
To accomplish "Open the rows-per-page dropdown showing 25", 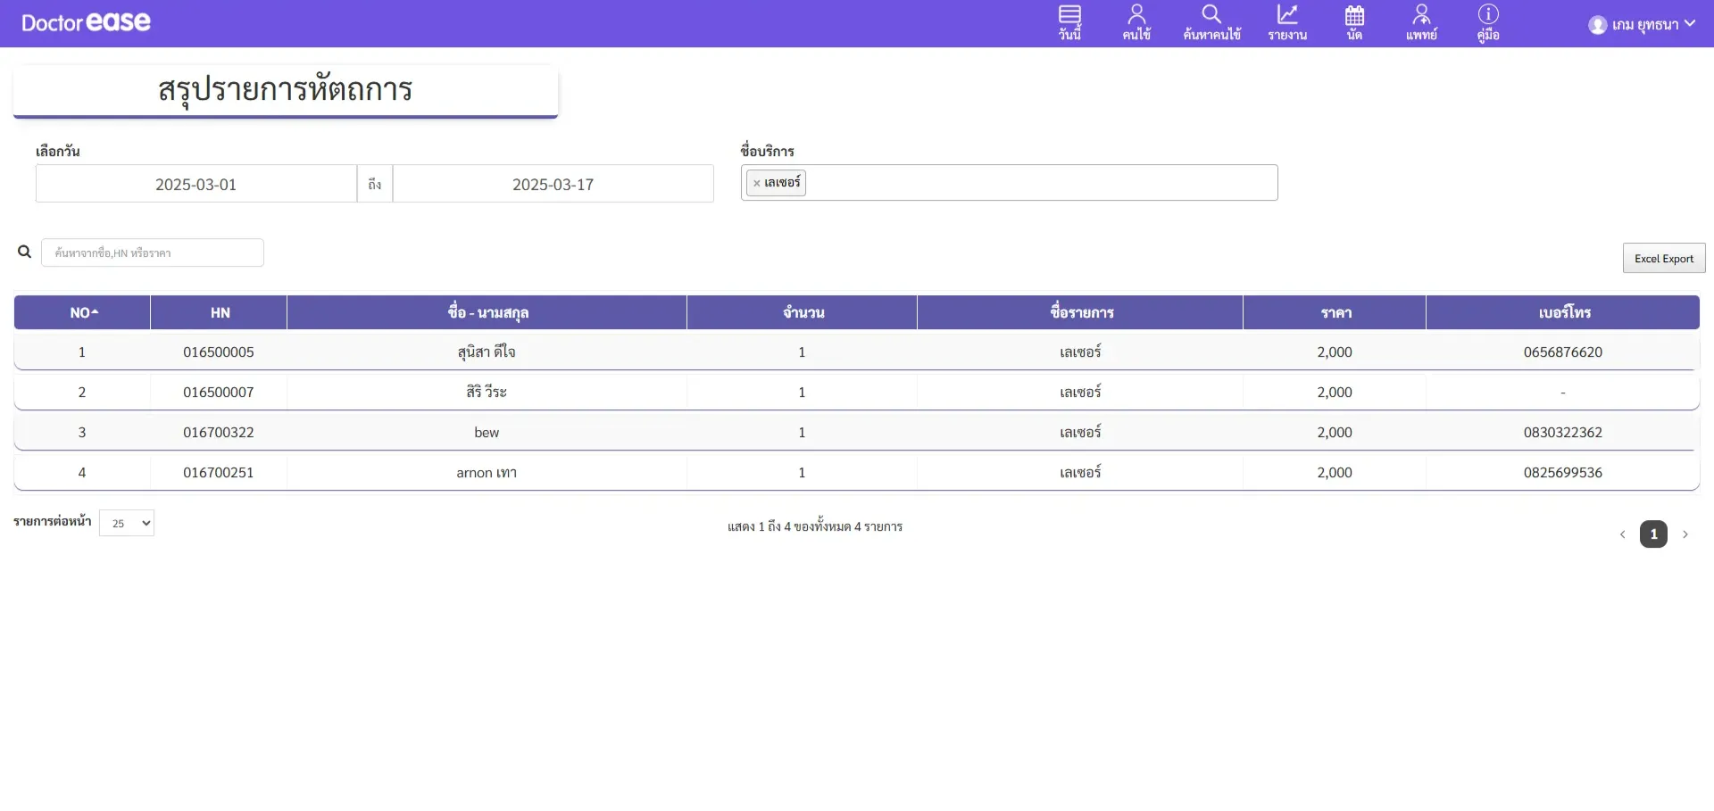I will pyautogui.click(x=127, y=523).
